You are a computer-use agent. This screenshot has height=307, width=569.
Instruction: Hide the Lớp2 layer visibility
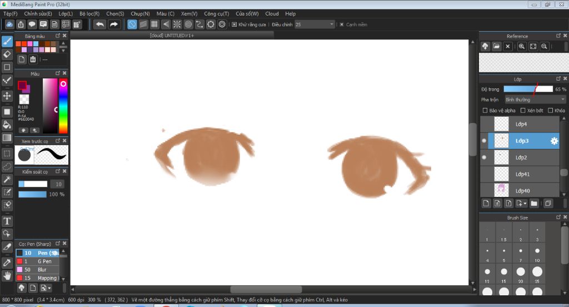point(484,158)
